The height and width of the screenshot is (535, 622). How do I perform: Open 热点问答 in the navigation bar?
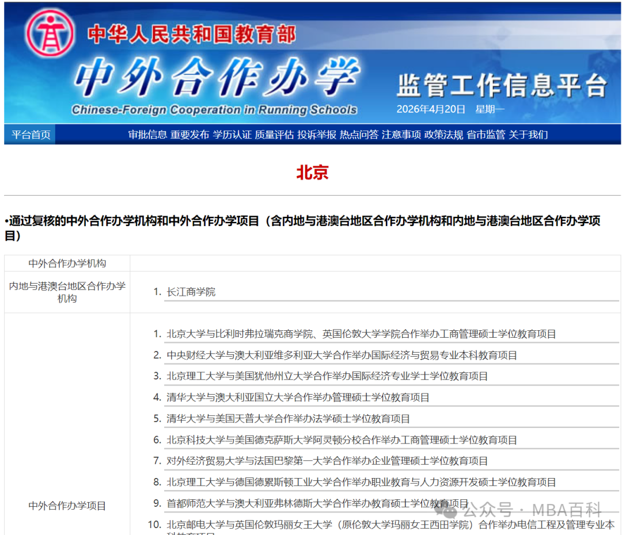coord(359,135)
